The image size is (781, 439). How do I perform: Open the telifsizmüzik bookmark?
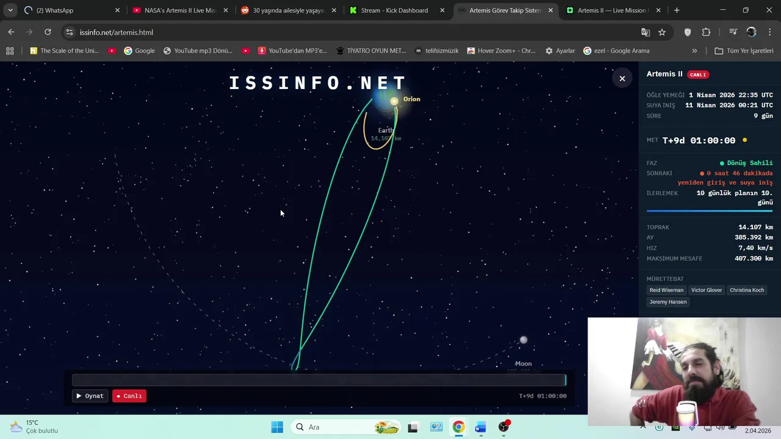[x=436, y=51]
